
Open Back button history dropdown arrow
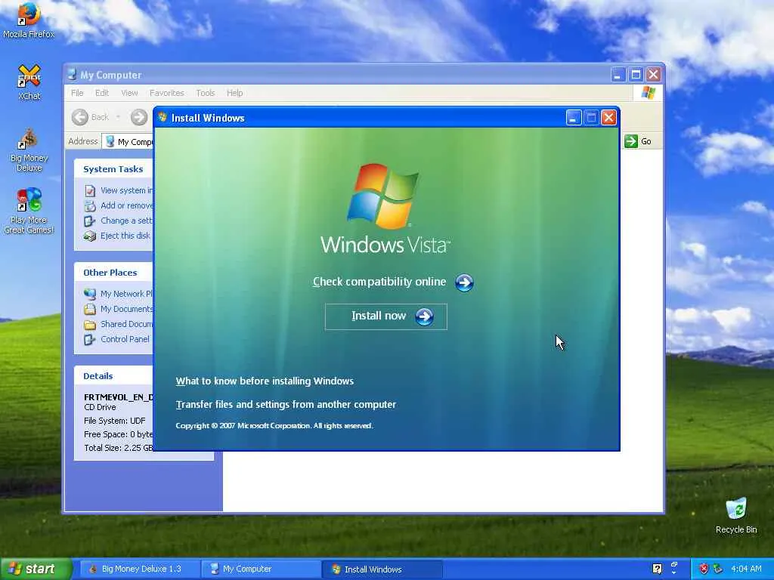point(119,117)
